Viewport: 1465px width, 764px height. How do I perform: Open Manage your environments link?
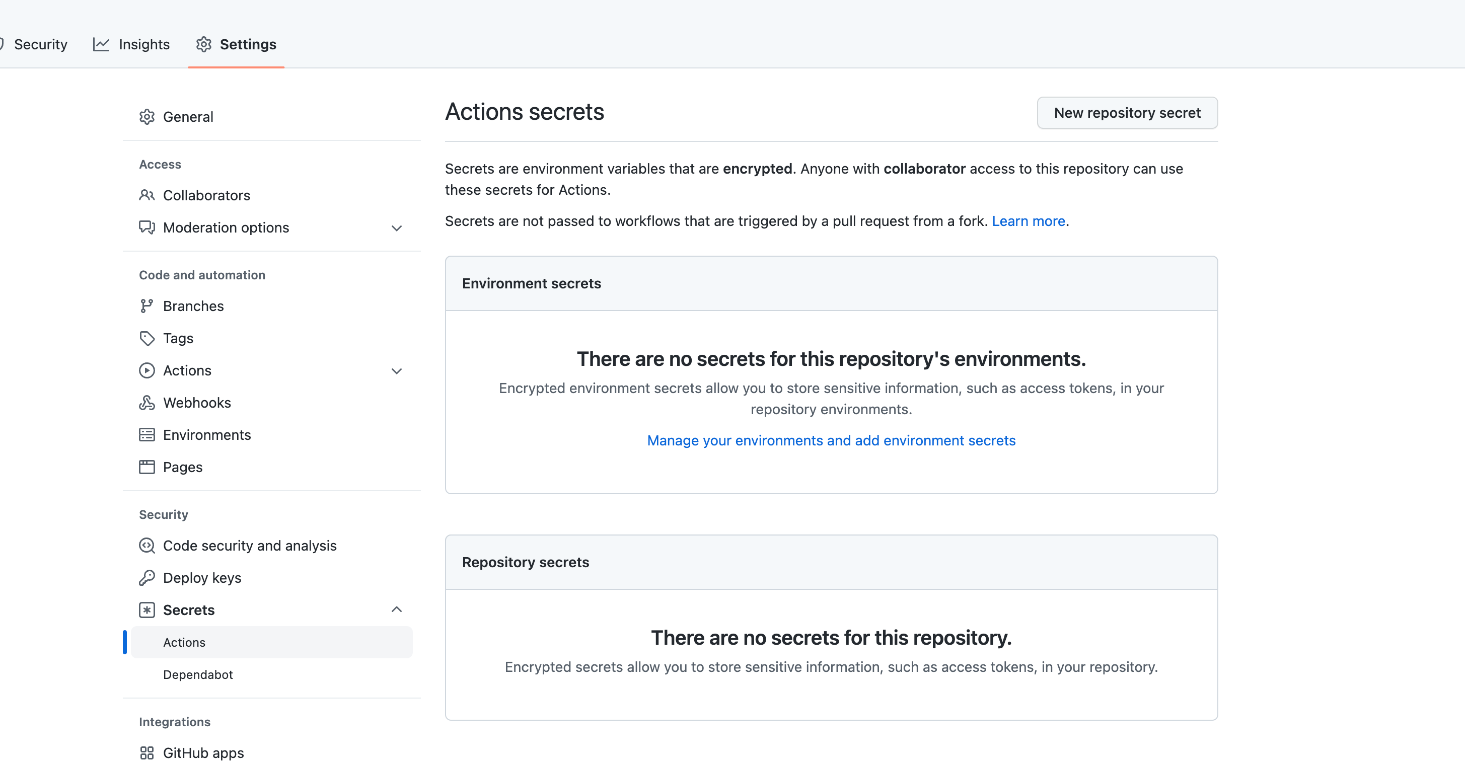831,440
